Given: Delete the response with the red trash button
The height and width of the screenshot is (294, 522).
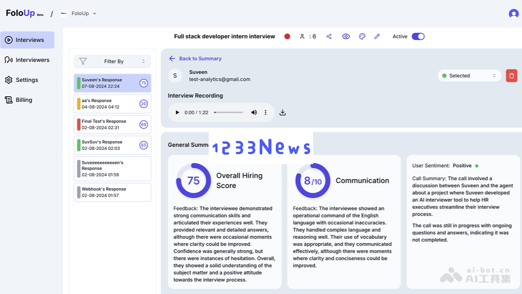Looking at the screenshot, I should click(x=512, y=76).
